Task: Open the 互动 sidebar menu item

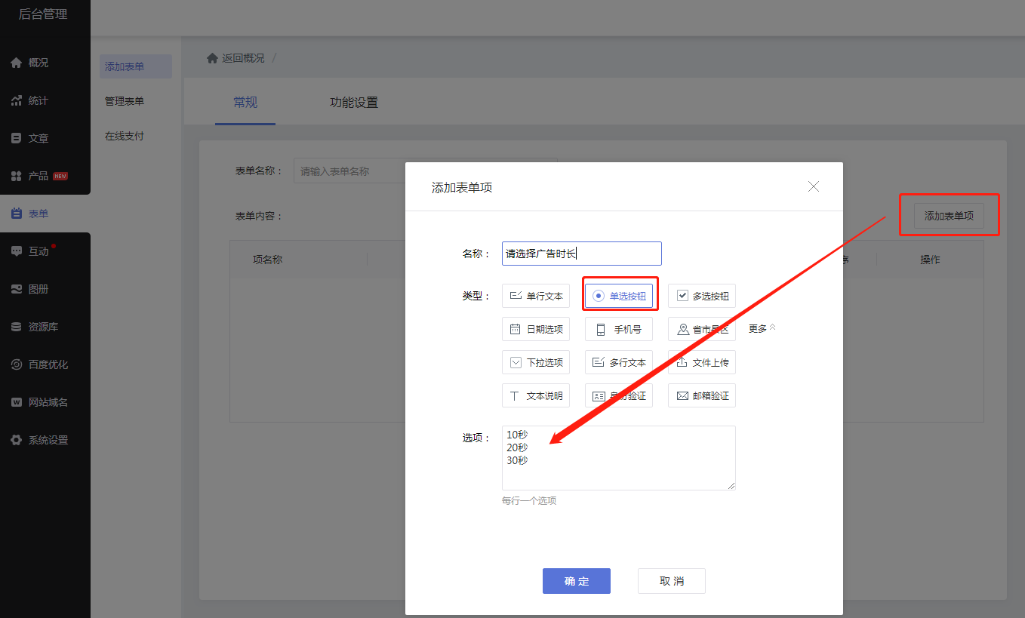Action: (x=45, y=251)
